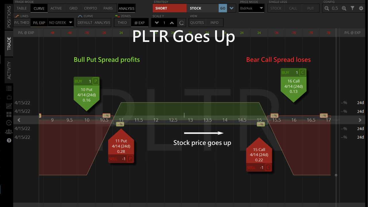Screen dimensions: 368x207
Task: Open the TV video feed icon
Action: (9, 97)
